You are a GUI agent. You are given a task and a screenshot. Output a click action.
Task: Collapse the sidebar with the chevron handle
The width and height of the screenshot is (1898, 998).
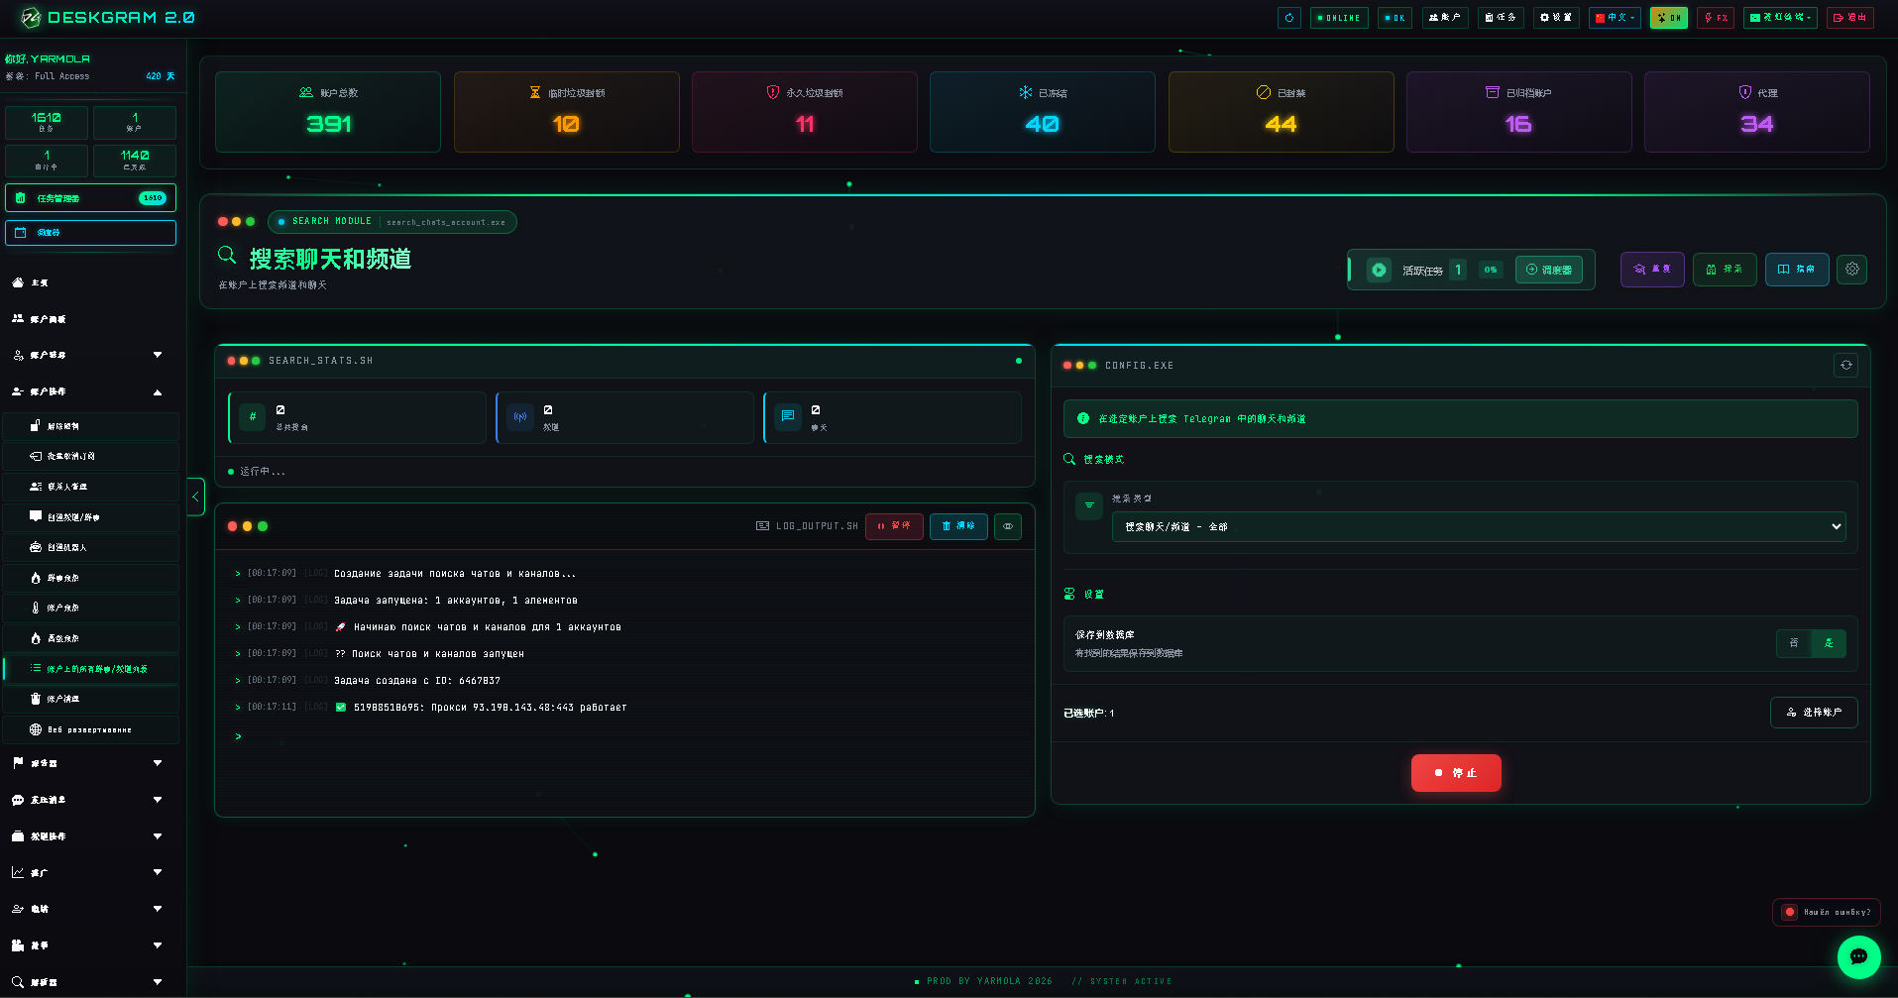tap(195, 497)
